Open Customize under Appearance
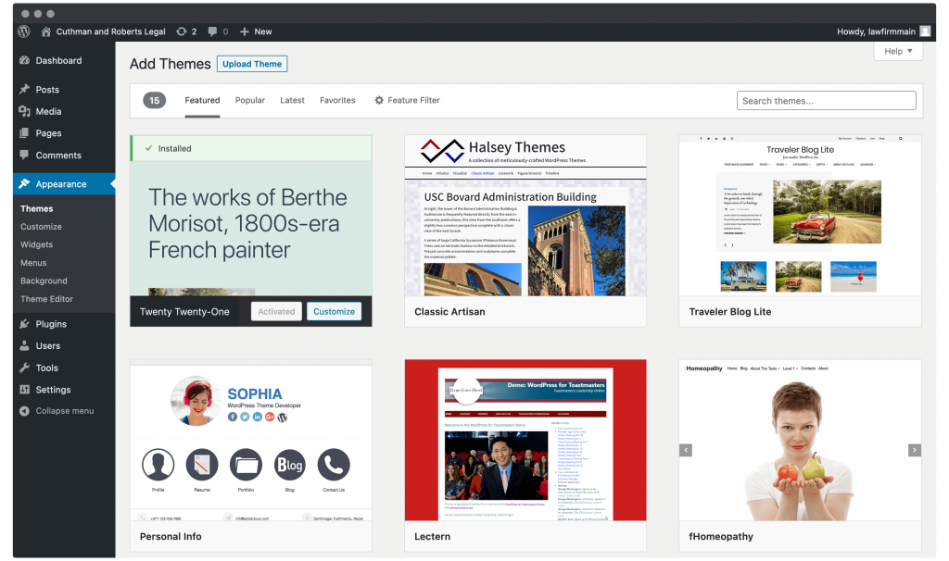 point(41,227)
